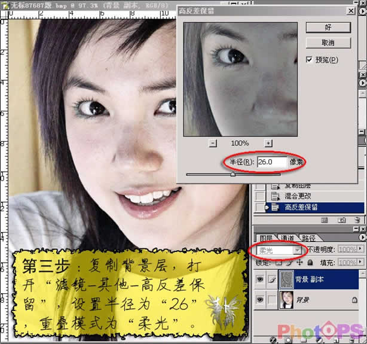Hide the 背景 layer eye icon

(x=260, y=299)
